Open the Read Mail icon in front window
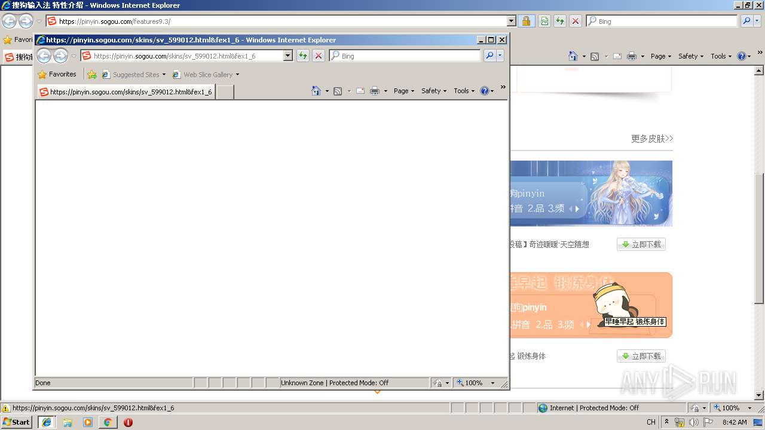 point(360,91)
